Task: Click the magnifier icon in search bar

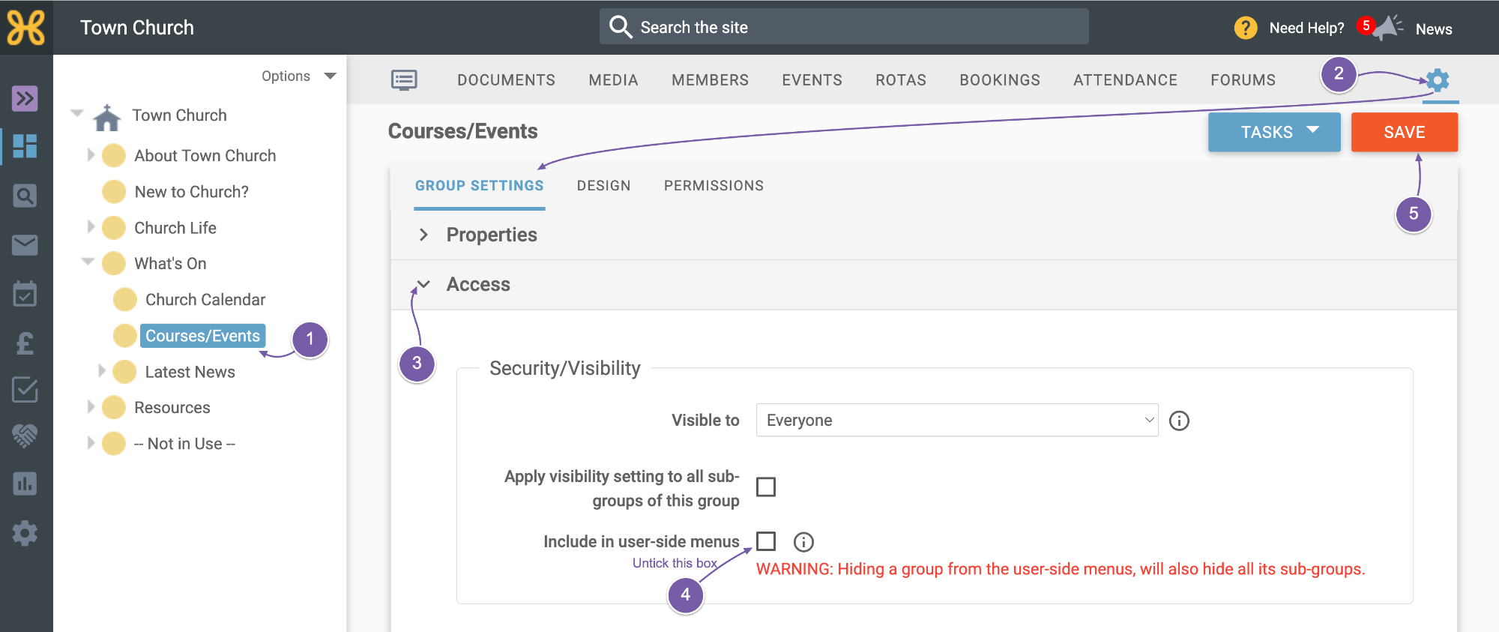Action: tap(621, 27)
